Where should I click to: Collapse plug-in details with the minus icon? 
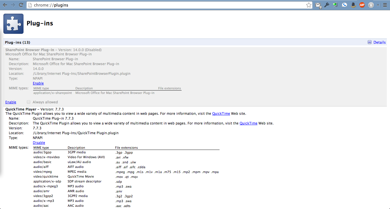(370, 42)
